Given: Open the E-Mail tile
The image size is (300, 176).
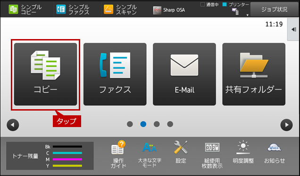Looking at the screenshot, I should point(184,74).
